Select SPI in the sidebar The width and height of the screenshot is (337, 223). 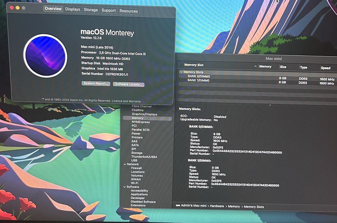pos(133,149)
